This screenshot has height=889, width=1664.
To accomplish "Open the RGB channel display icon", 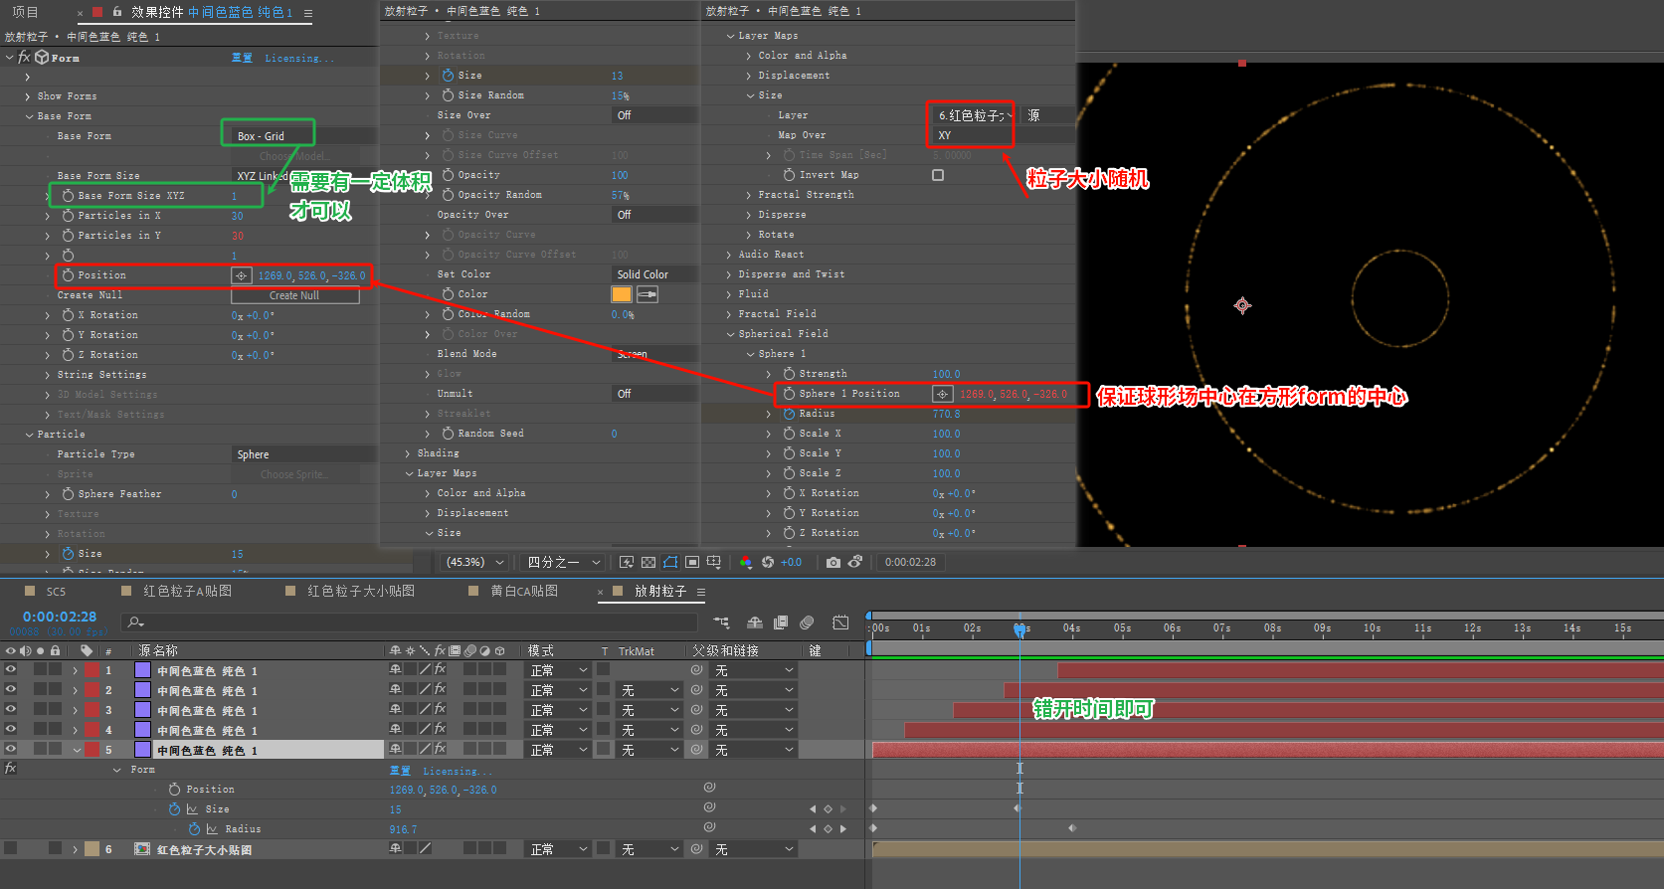I will (x=746, y=562).
